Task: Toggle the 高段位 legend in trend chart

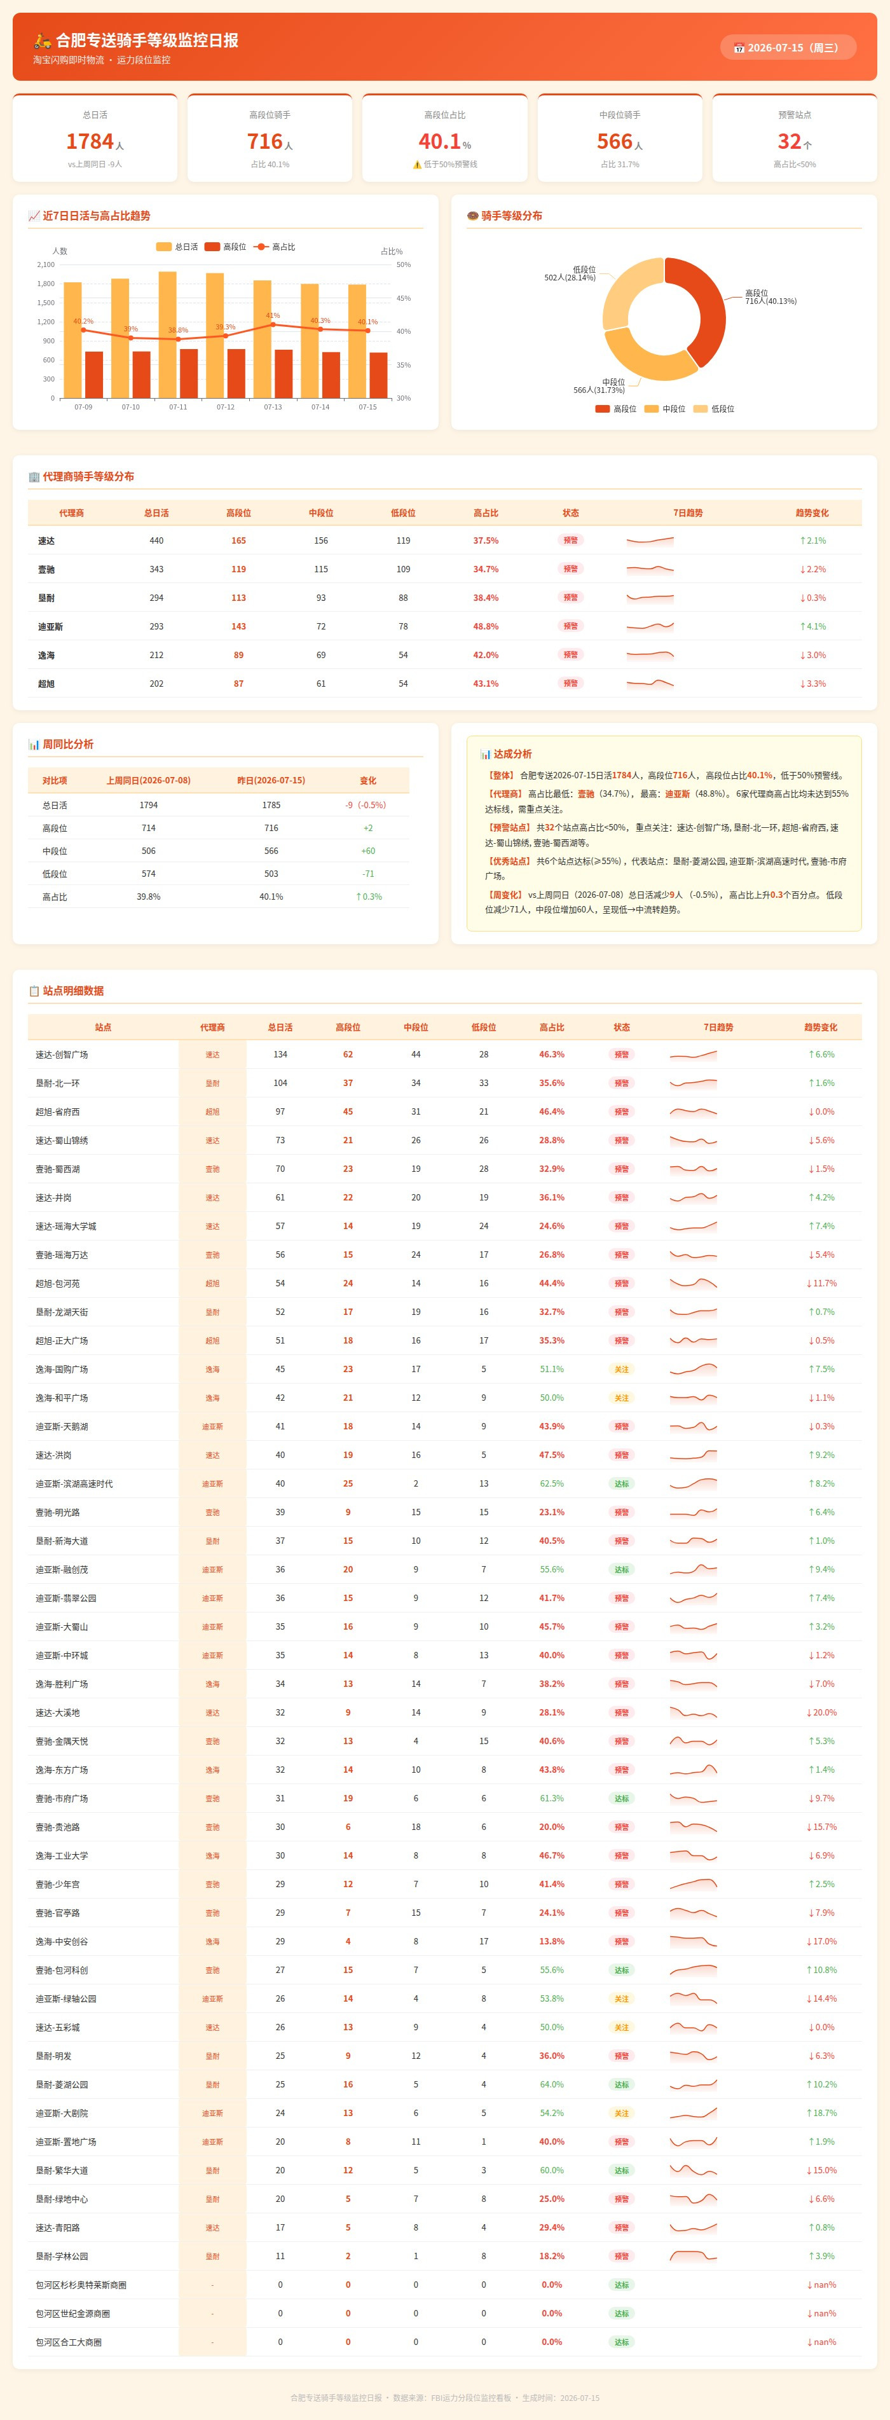Action: [x=225, y=247]
